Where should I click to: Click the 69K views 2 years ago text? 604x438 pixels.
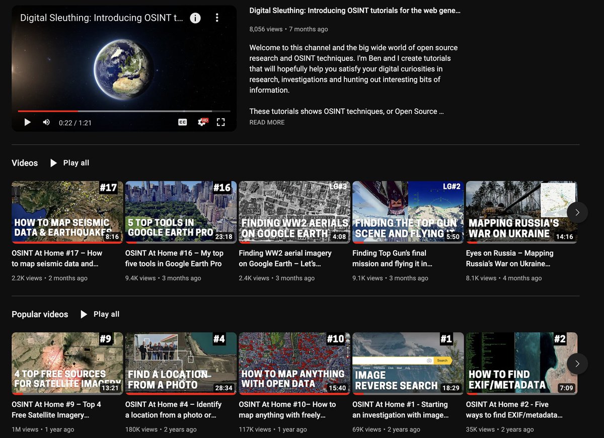pos(386,429)
